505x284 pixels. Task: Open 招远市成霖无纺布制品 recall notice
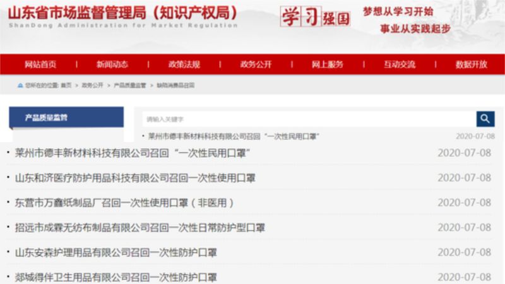coord(140,228)
